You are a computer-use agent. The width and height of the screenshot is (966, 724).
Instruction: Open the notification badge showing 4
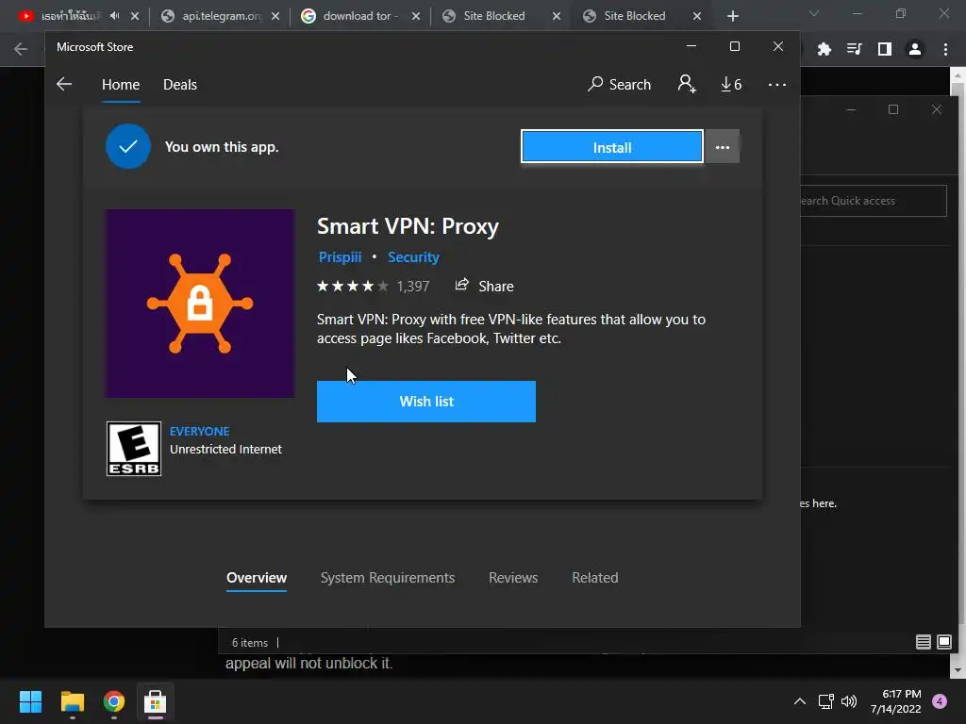(940, 701)
